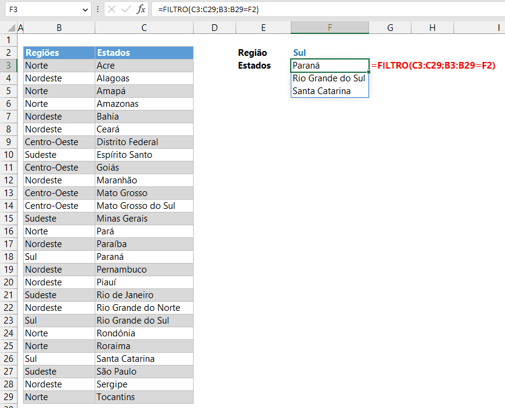Select the Mato Grosso do Sul cell
The width and height of the screenshot is (505, 408).
pos(144,206)
